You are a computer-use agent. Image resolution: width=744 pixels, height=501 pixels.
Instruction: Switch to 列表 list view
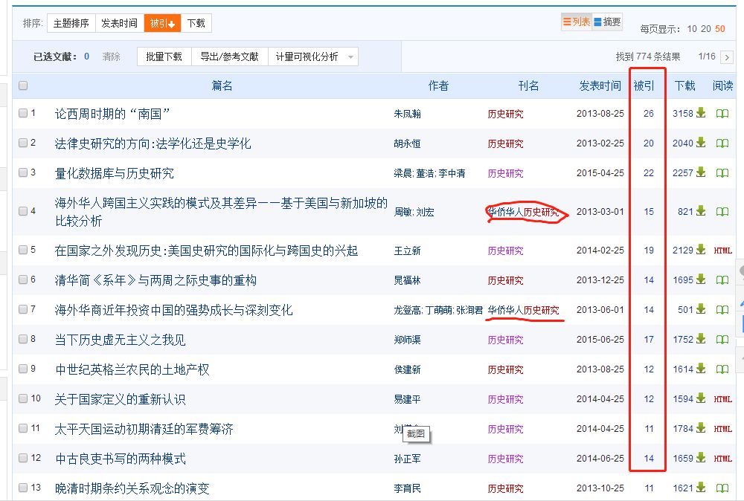coord(577,22)
